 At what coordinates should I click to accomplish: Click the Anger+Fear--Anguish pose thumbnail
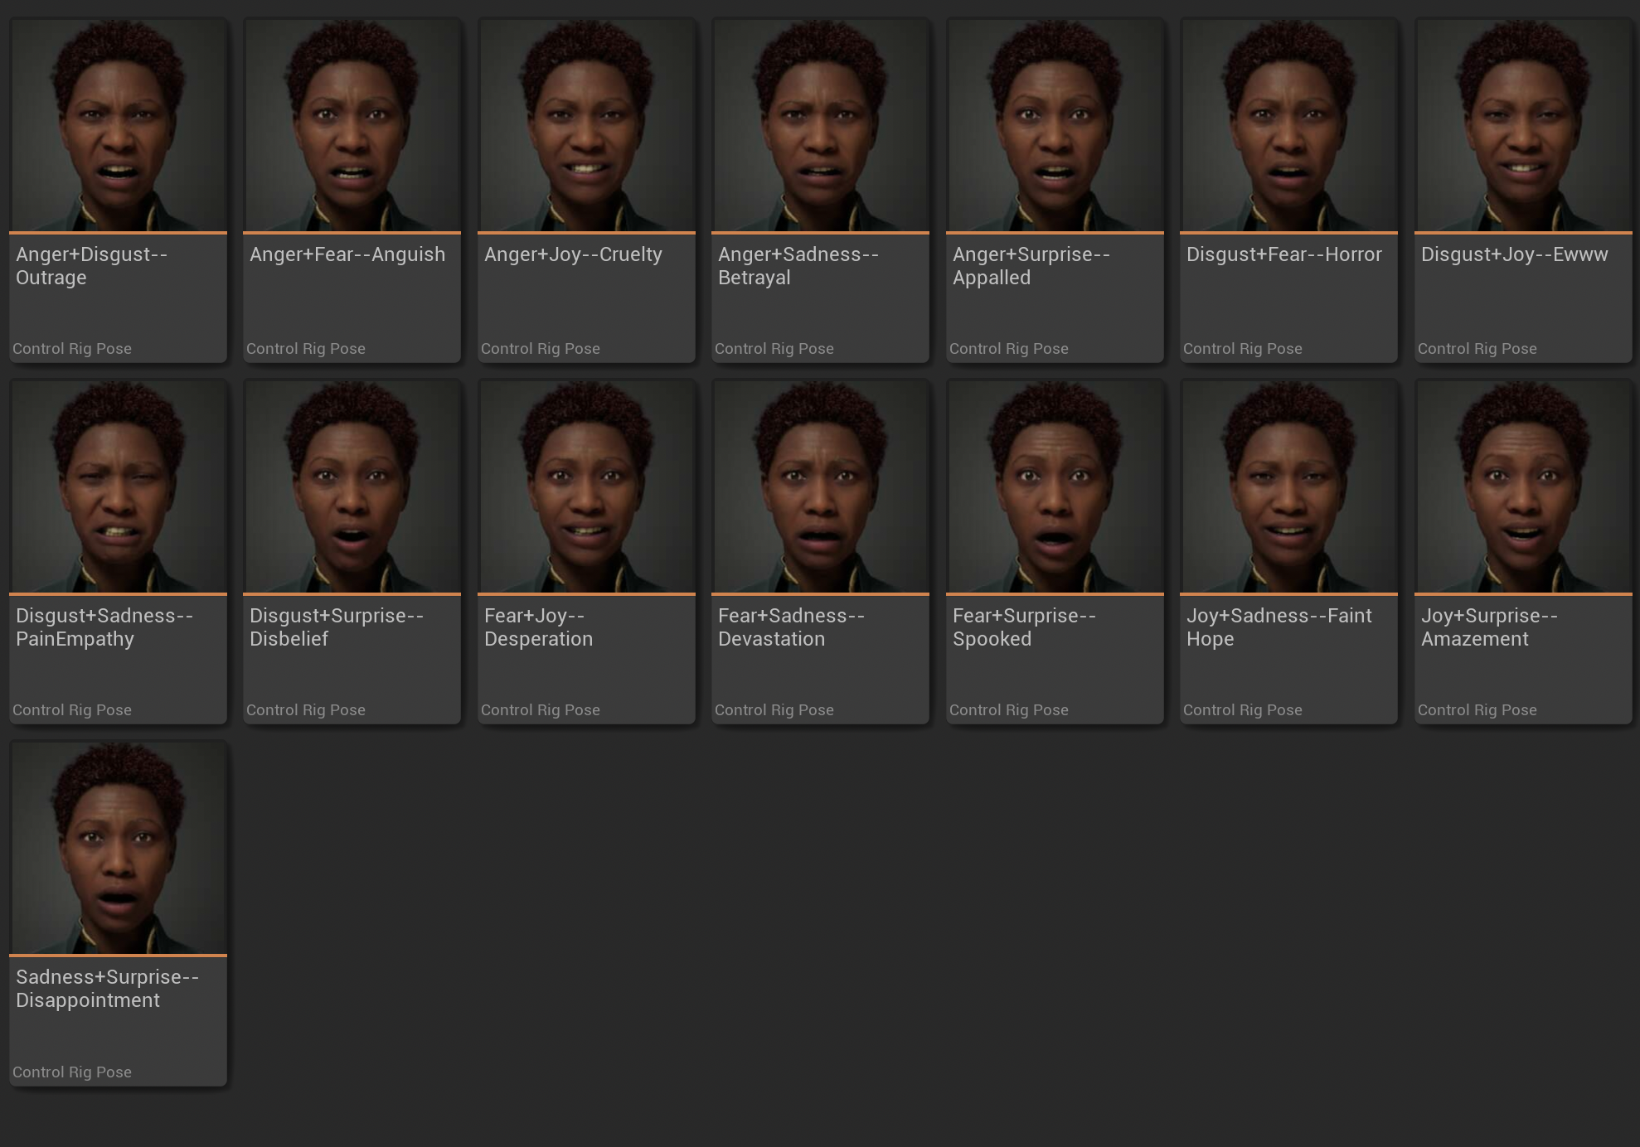coord(352,125)
